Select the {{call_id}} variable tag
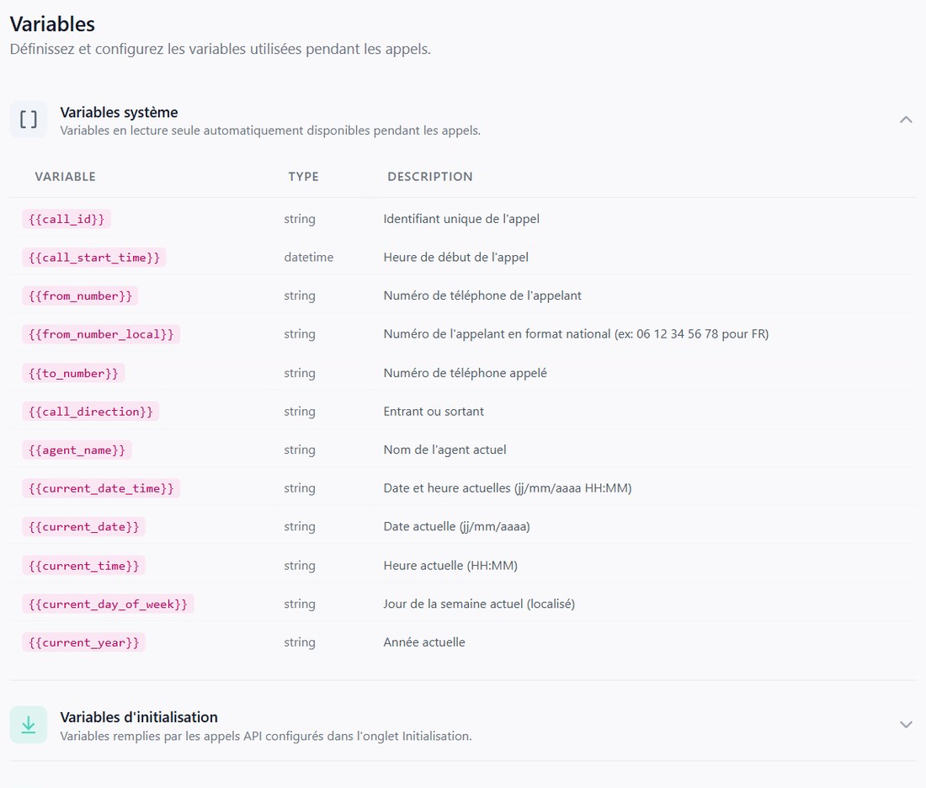The image size is (926, 788). (67, 219)
